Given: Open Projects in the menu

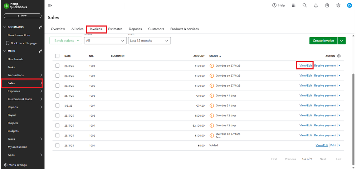Looking at the screenshot, I should pyautogui.click(x=13, y=123).
